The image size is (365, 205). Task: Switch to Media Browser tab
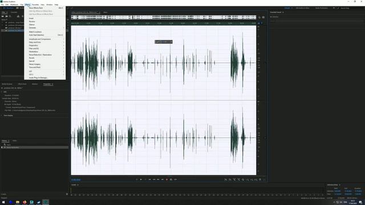(x=7, y=84)
